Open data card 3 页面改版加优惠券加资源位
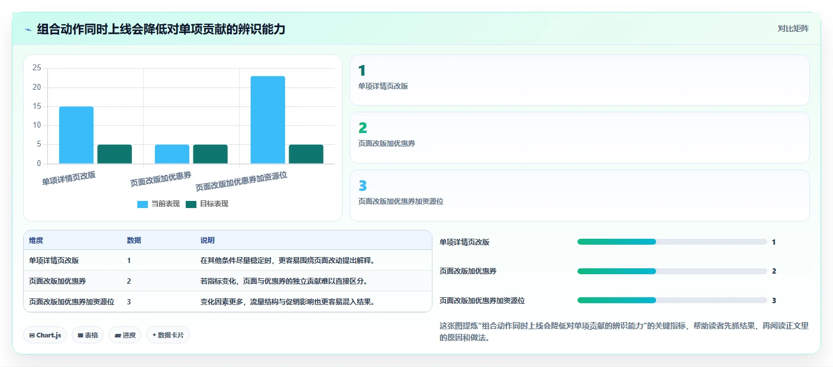833x367 pixels. pyautogui.click(x=579, y=196)
